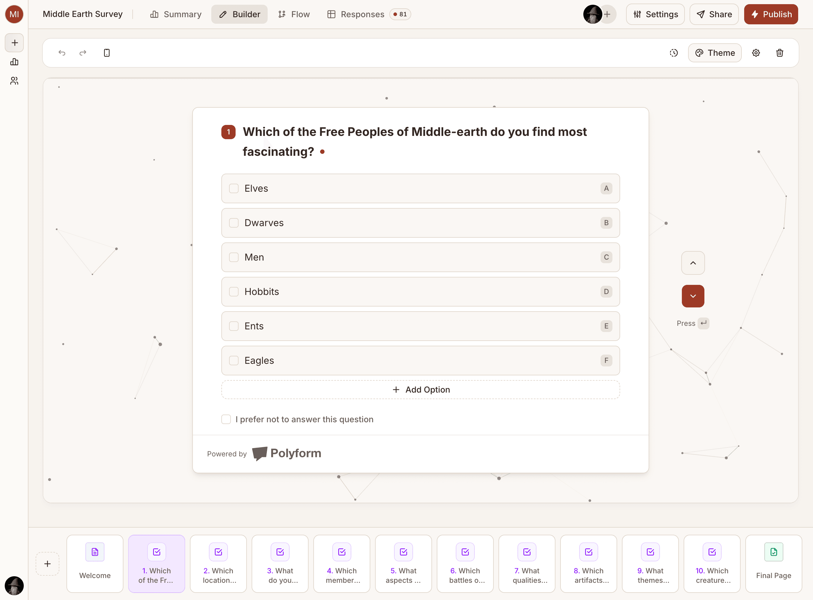The image size is (813, 600).
Task: Check the Hobbits answer option
Action: tap(234, 292)
